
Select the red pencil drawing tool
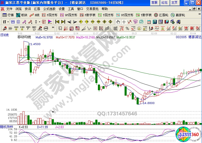pos(5,28)
